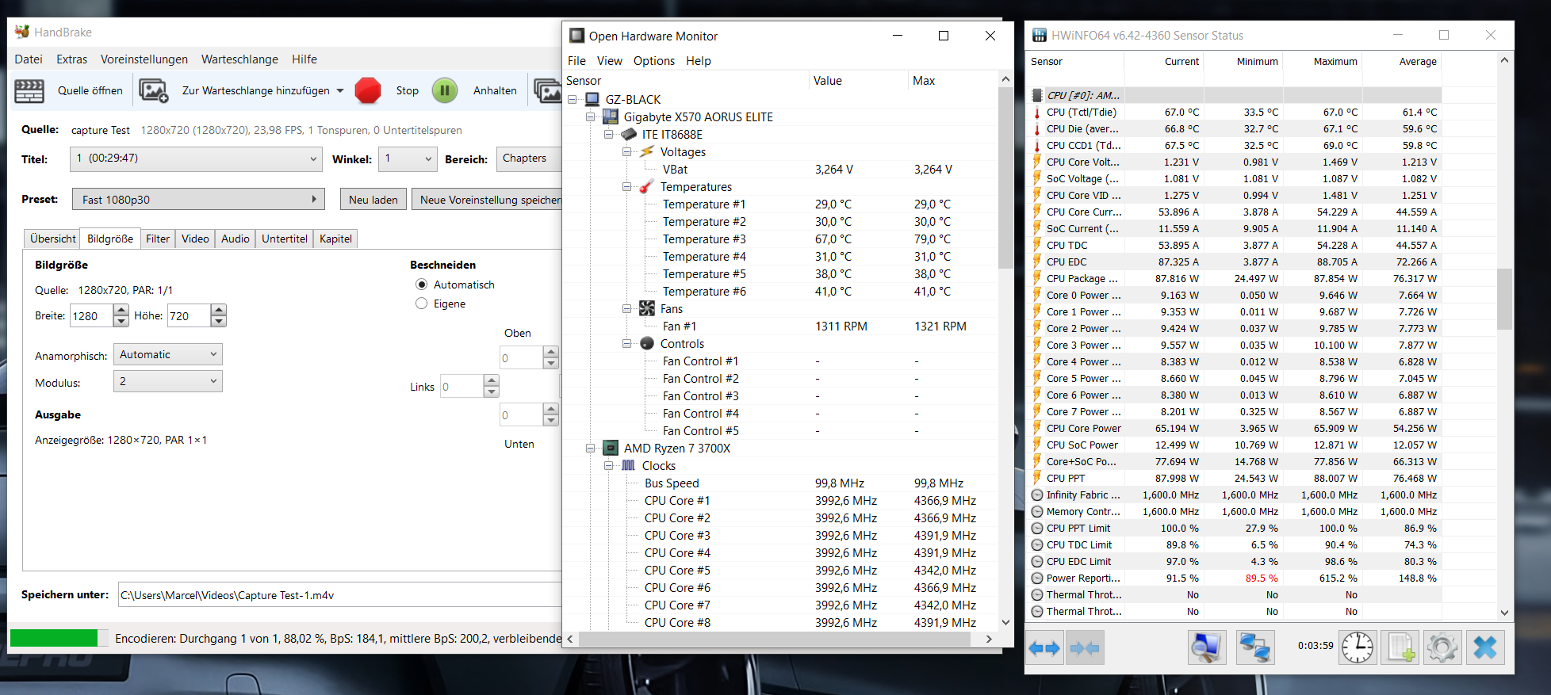Click the clock reset-timer icon in HWiNFO
1551x695 pixels.
(x=1358, y=647)
